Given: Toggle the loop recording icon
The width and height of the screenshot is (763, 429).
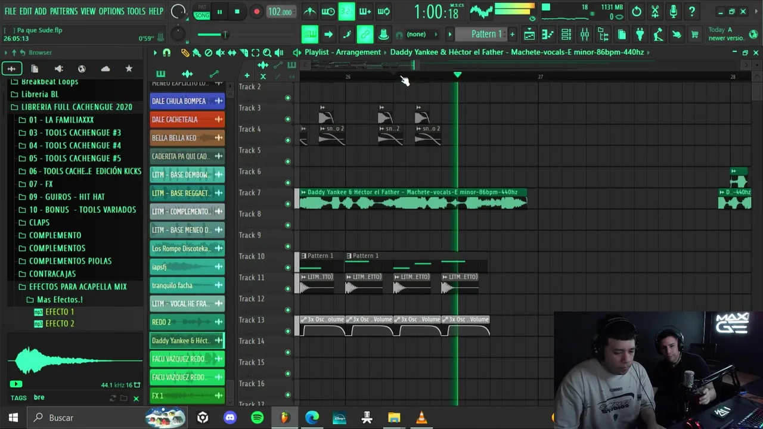Looking at the screenshot, I should (384, 11).
